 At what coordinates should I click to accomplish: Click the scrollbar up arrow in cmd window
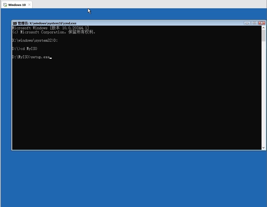(x=263, y=28)
